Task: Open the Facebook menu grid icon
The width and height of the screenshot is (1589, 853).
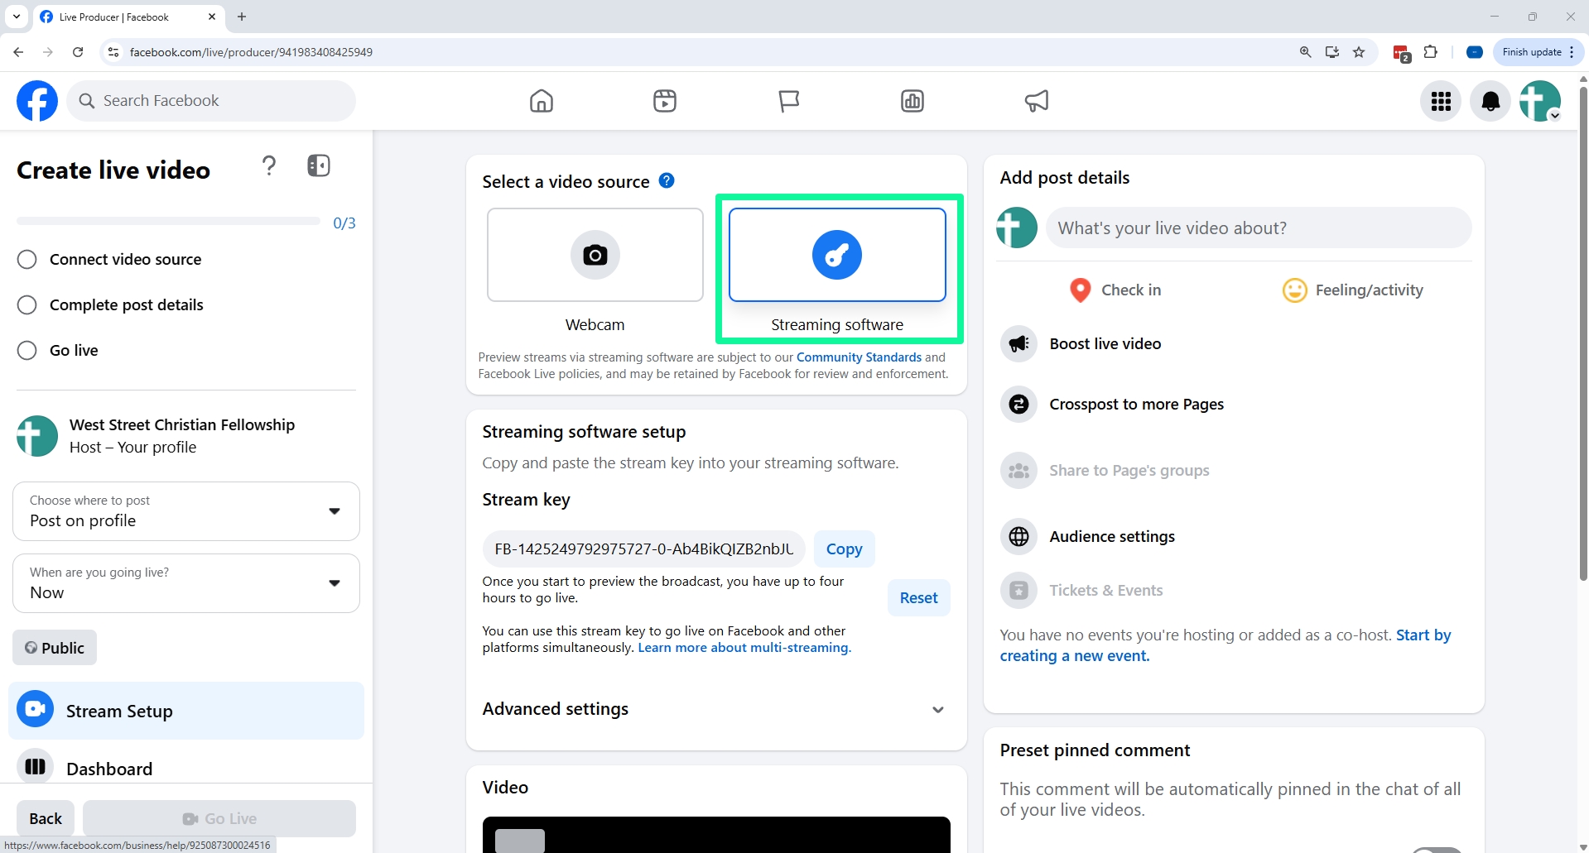Action: click(1441, 101)
